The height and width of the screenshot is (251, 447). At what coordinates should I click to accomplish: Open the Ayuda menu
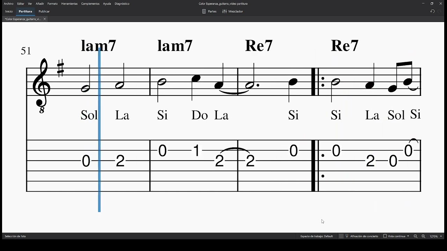click(x=107, y=3)
